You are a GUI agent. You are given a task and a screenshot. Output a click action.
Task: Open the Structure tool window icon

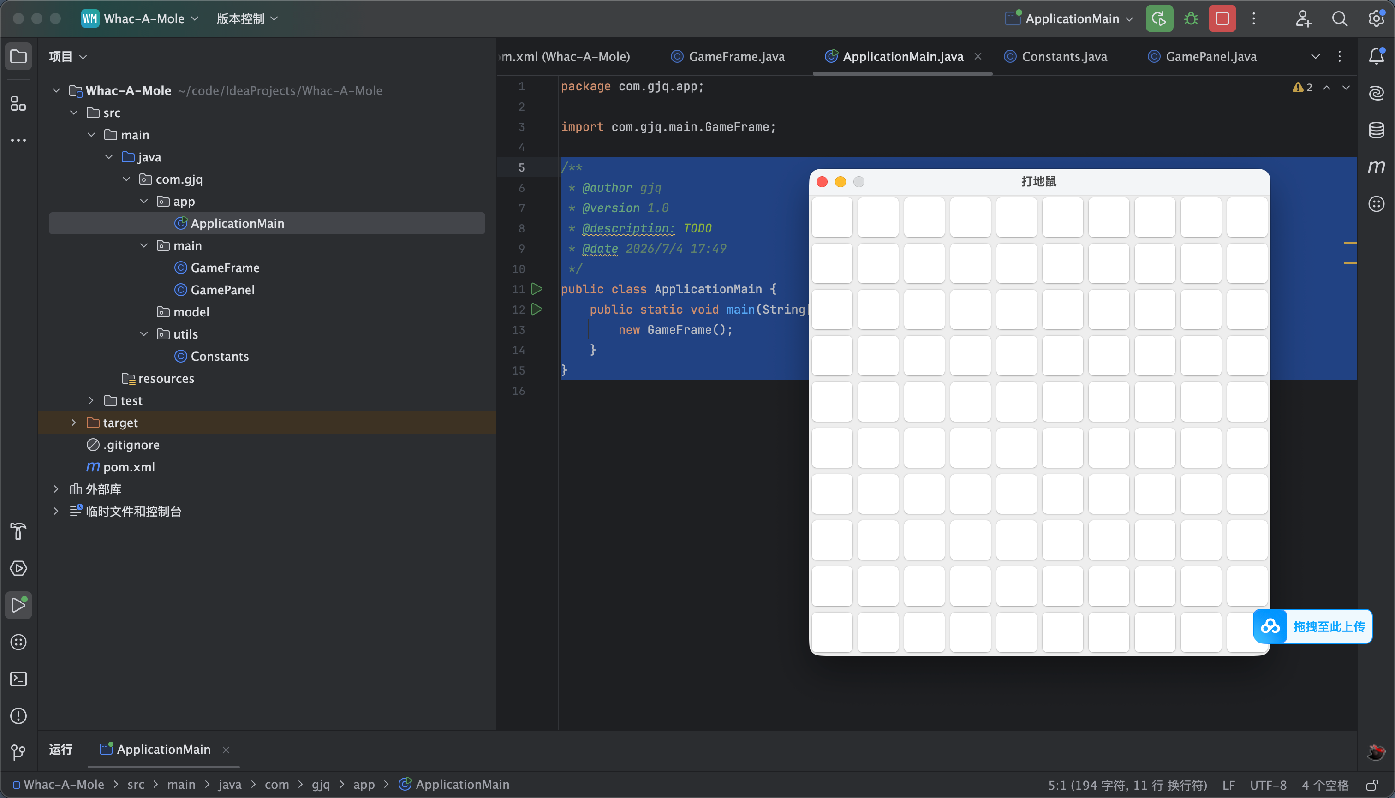(18, 103)
